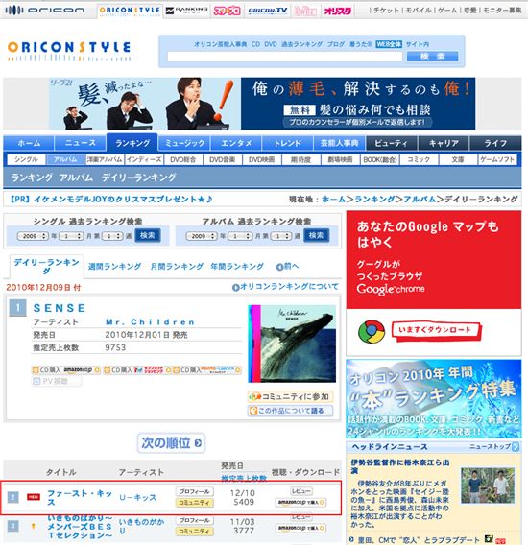The height and width of the screenshot is (545, 528).
Task: Click プロフィール button for U-キッス
Action: click(x=195, y=492)
